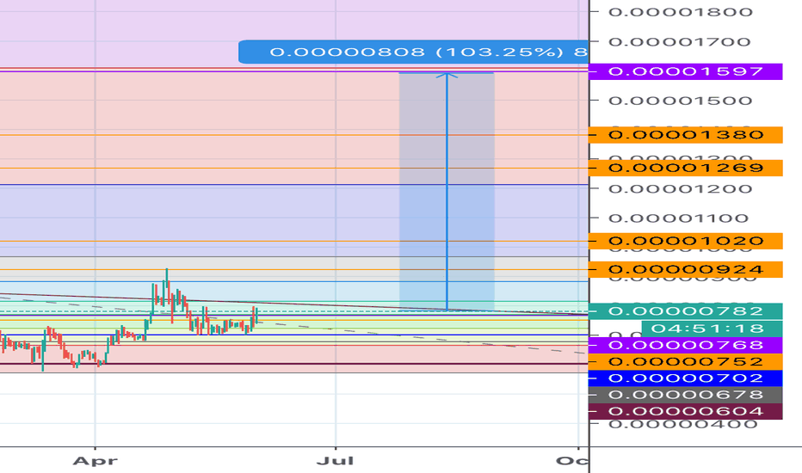Click the blue measurement label showing 103.25%
This screenshot has width=802, height=473.
(413, 52)
